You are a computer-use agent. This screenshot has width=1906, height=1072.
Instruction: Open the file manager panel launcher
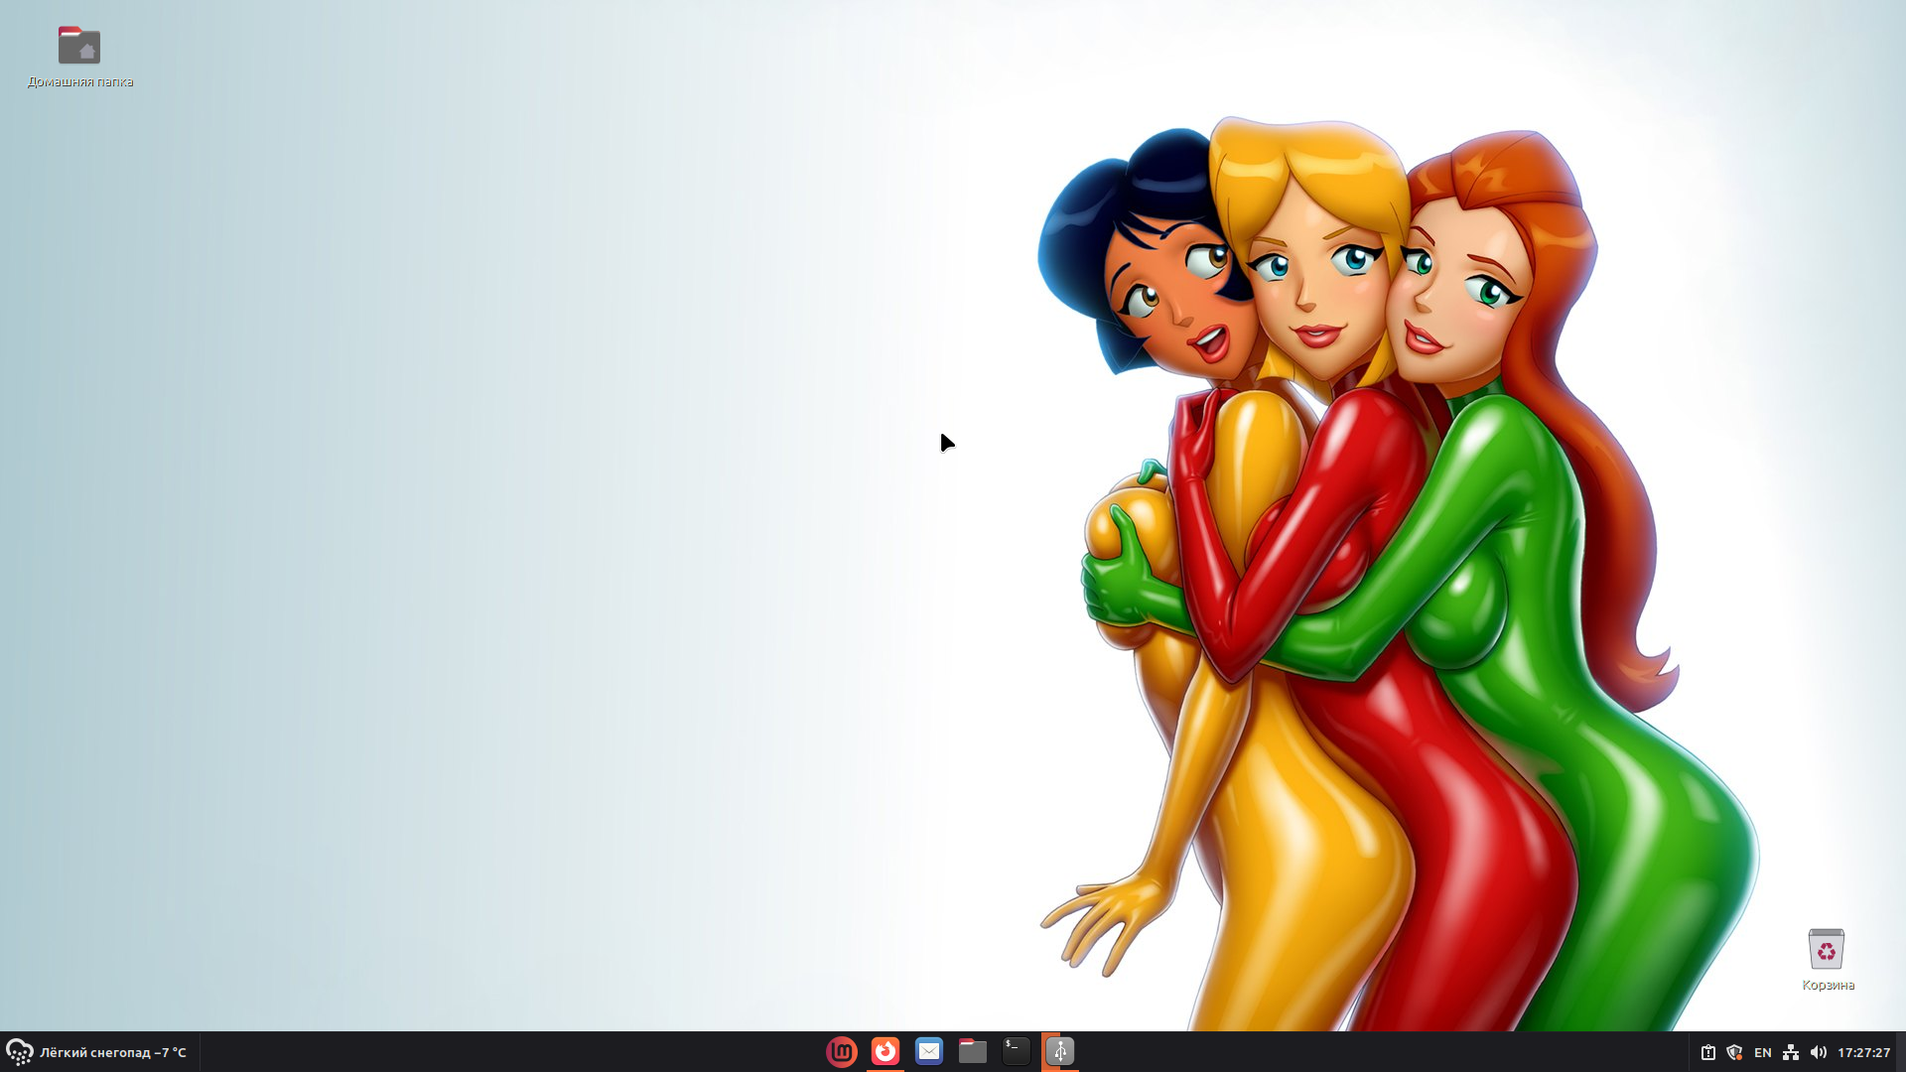click(972, 1051)
